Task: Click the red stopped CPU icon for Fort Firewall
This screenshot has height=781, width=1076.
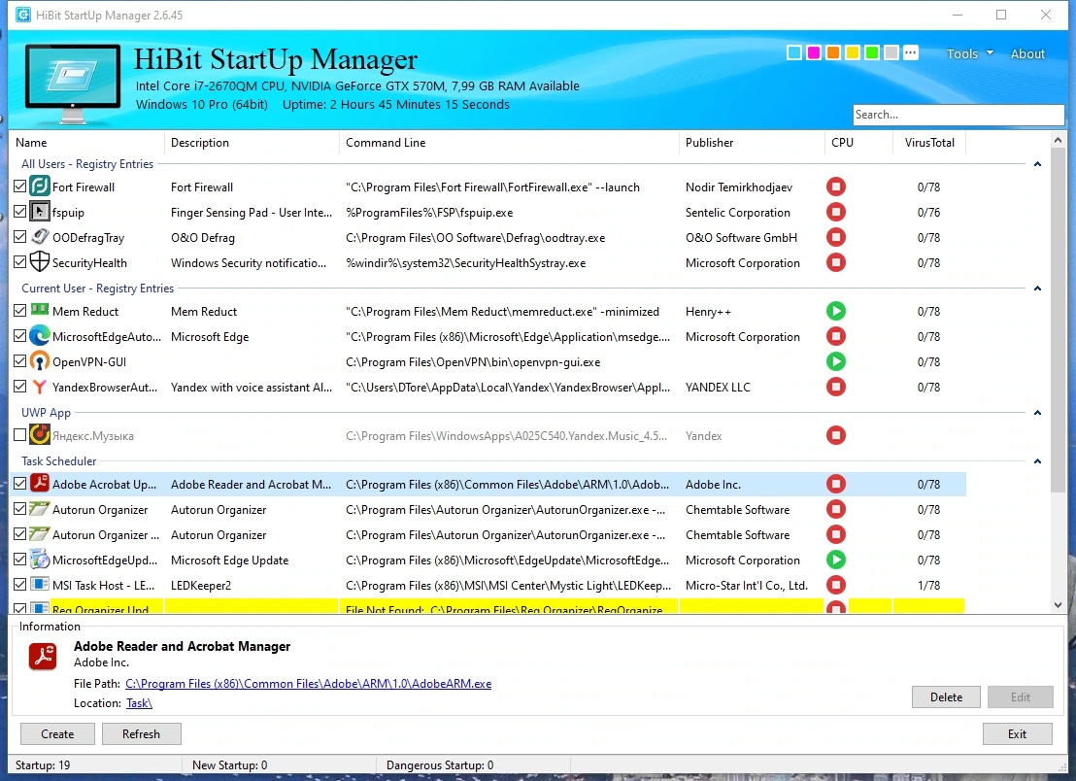Action: tap(836, 187)
